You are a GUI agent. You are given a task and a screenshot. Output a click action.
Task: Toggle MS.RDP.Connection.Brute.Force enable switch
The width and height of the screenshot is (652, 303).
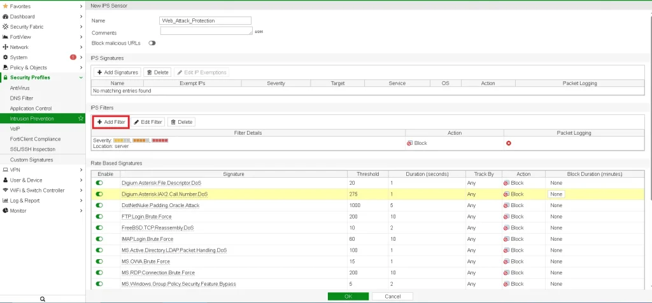click(99, 273)
